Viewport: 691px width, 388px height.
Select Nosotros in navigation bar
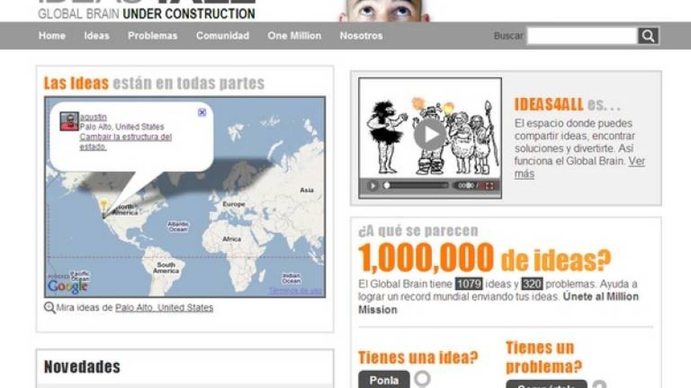[x=361, y=36]
